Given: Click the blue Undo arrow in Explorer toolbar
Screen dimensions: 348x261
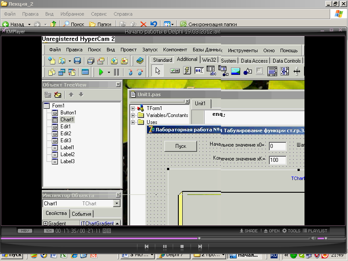Looking at the screenshot, I should [x=154, y=24].
